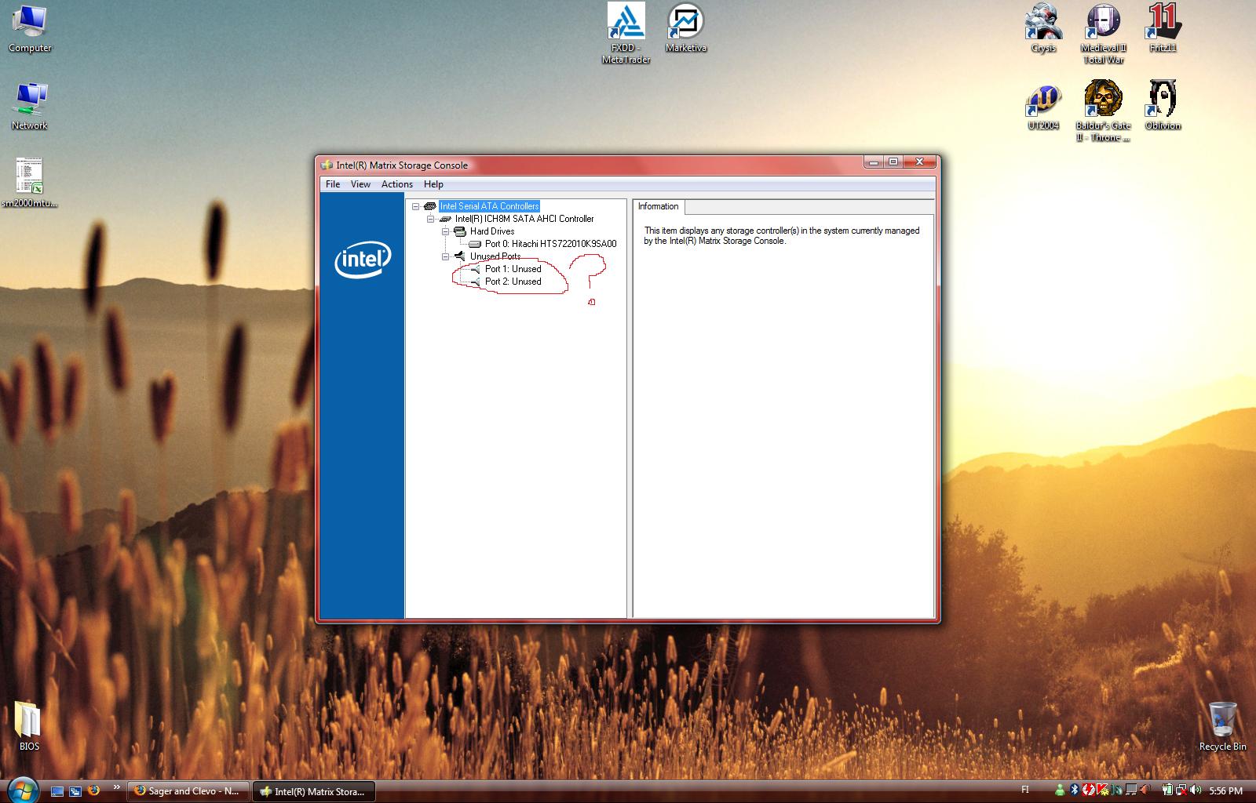Click the information description text
Image resolution: width=1256 pixels, height=803 pixels.
point(782,236)
